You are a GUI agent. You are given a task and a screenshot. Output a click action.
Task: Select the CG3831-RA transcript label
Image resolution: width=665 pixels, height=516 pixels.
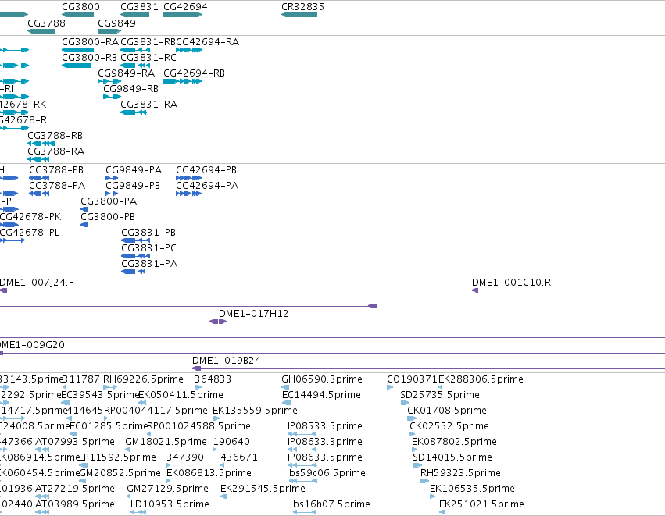pos(148,105)
